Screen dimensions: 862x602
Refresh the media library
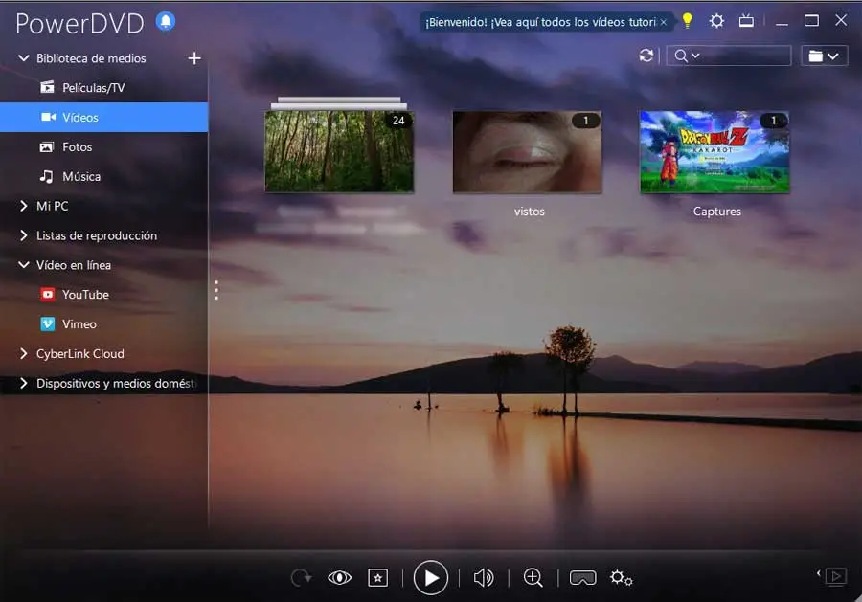pyautogui.click(x=647, y=56)
